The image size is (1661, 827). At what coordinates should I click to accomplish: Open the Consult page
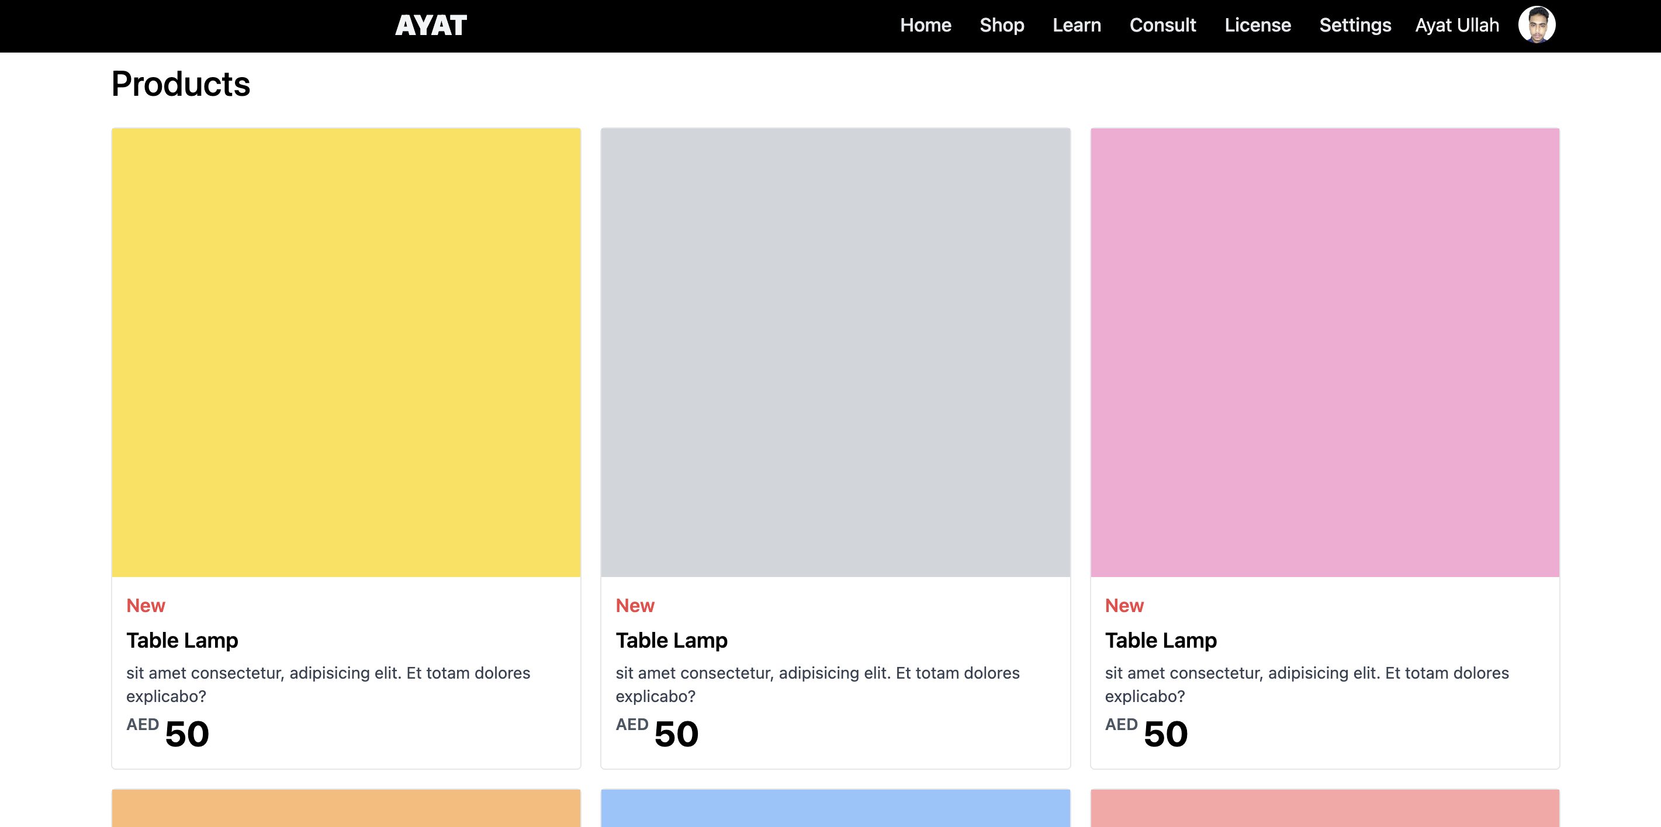click(x=1162, y=25)
